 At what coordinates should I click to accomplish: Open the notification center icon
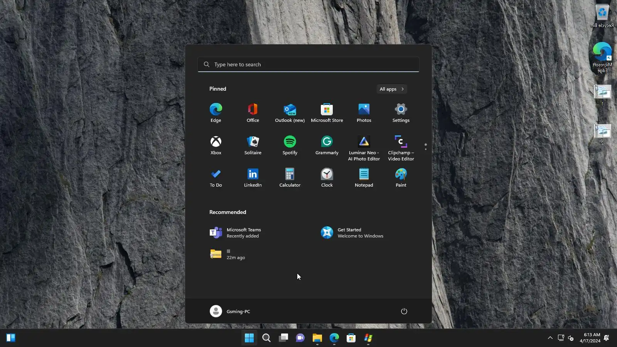(x=607, y=338)
